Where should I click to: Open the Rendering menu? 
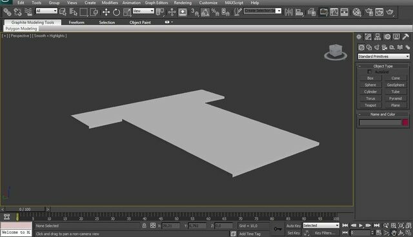click(183, 3)
